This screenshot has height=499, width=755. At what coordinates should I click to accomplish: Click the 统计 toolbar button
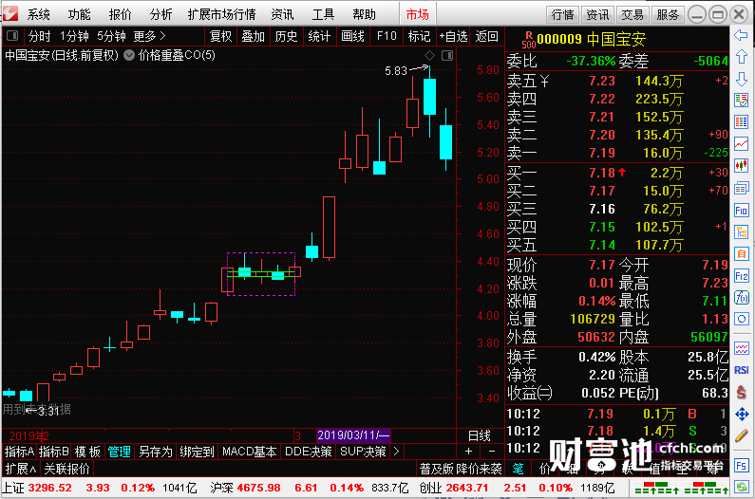319,36
